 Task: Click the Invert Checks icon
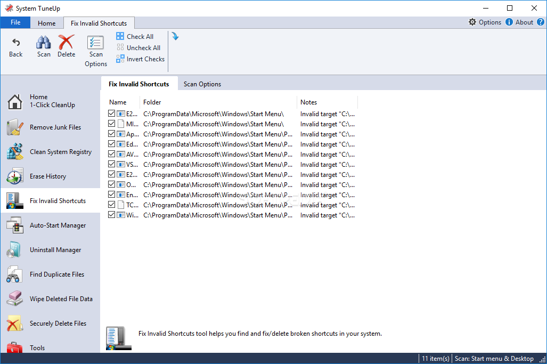120,59
